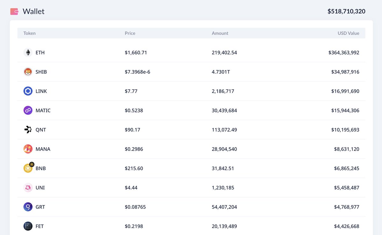
Task: Click the ETH token icon
Action: click(x=28, y=53)
